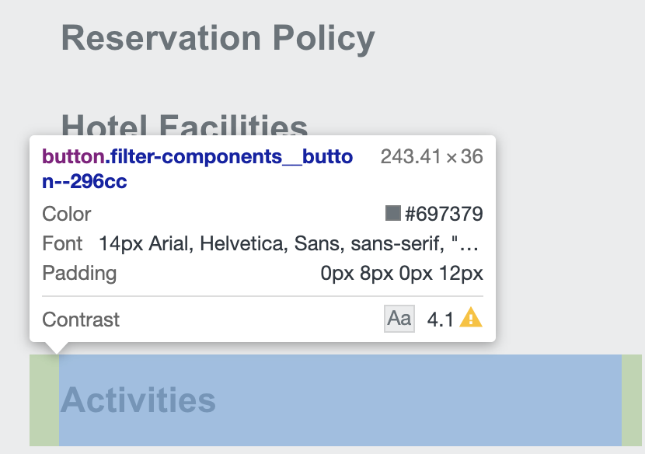
Task: Click the tooltip's pointer arrow above Activities
Action: [x=57, y=347]
